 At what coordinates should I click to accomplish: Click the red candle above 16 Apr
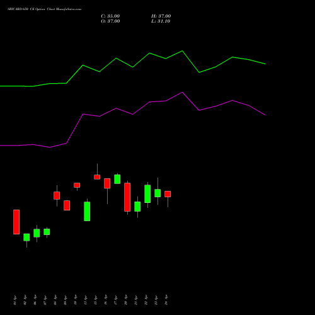tap(107, 183)
